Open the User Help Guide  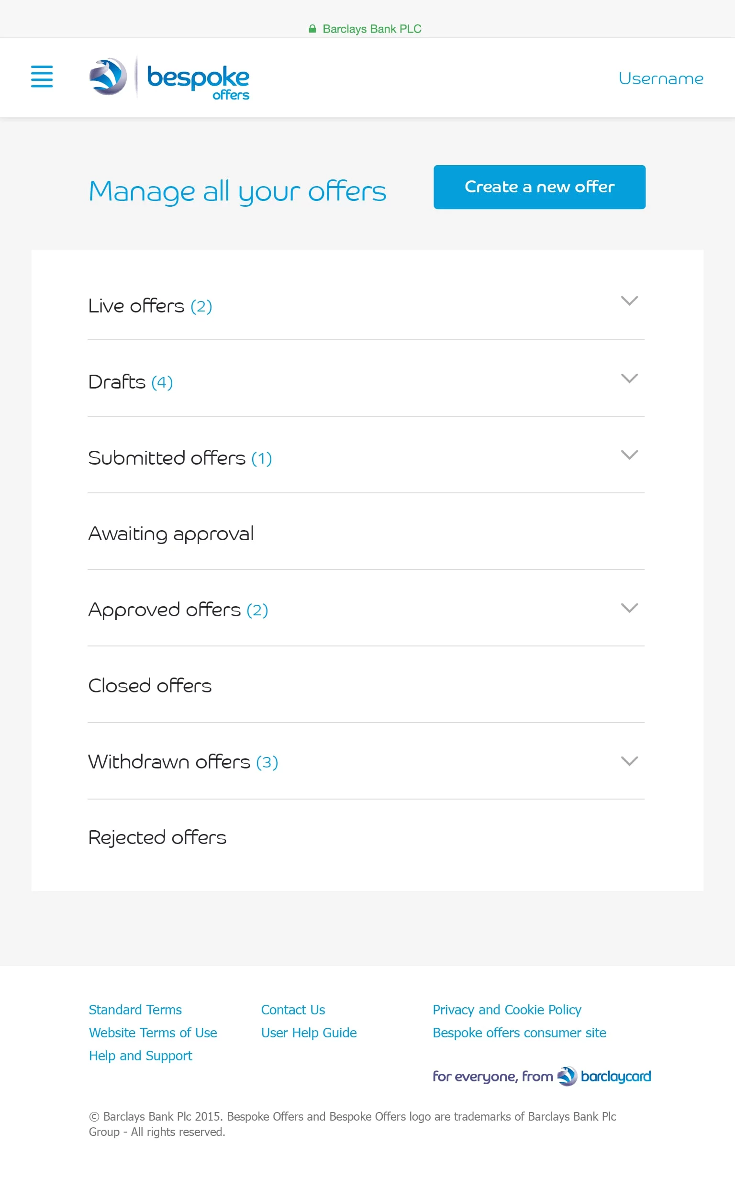tap(309, 1033)
